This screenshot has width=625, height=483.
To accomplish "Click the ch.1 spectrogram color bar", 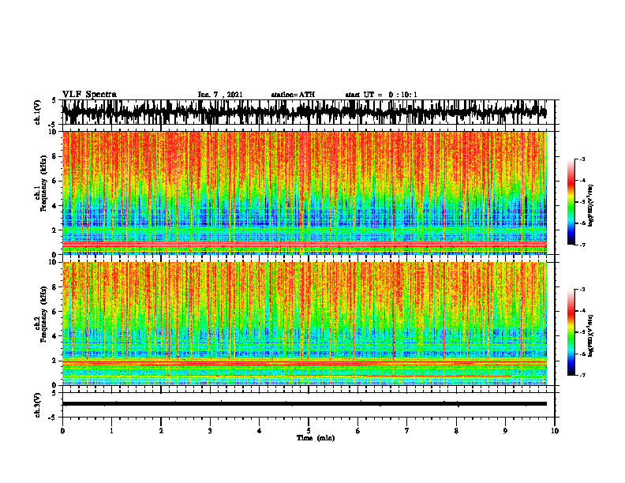I will click(x=571, y=202).
